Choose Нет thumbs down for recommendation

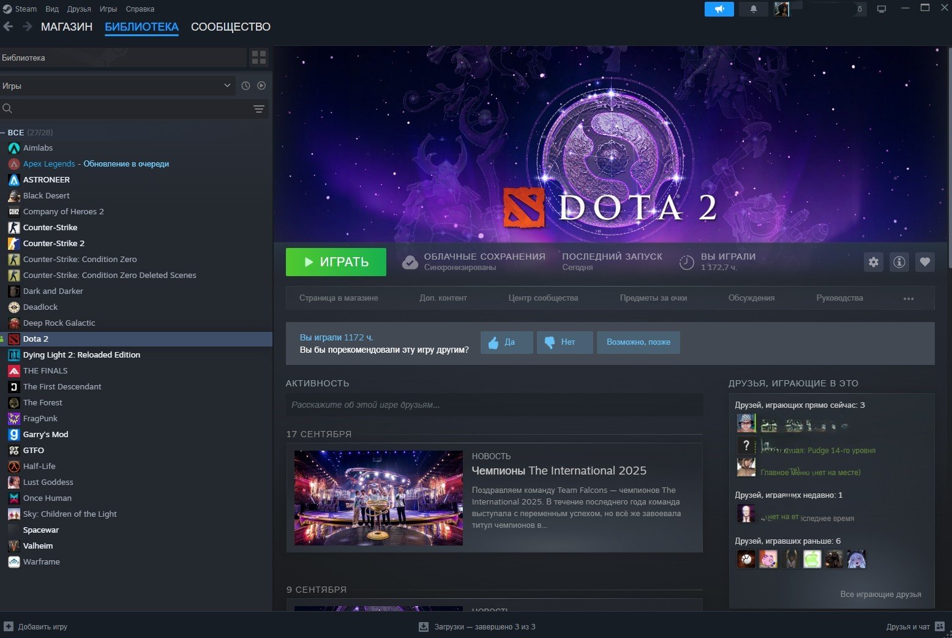click(x=564, y=342)
